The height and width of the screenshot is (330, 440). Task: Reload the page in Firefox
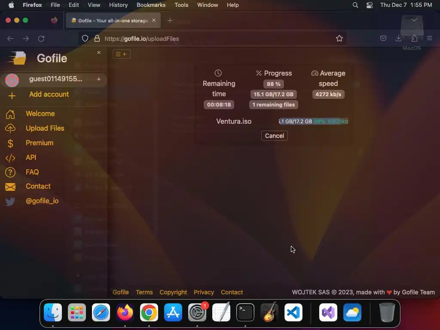[x=41, y=38]
